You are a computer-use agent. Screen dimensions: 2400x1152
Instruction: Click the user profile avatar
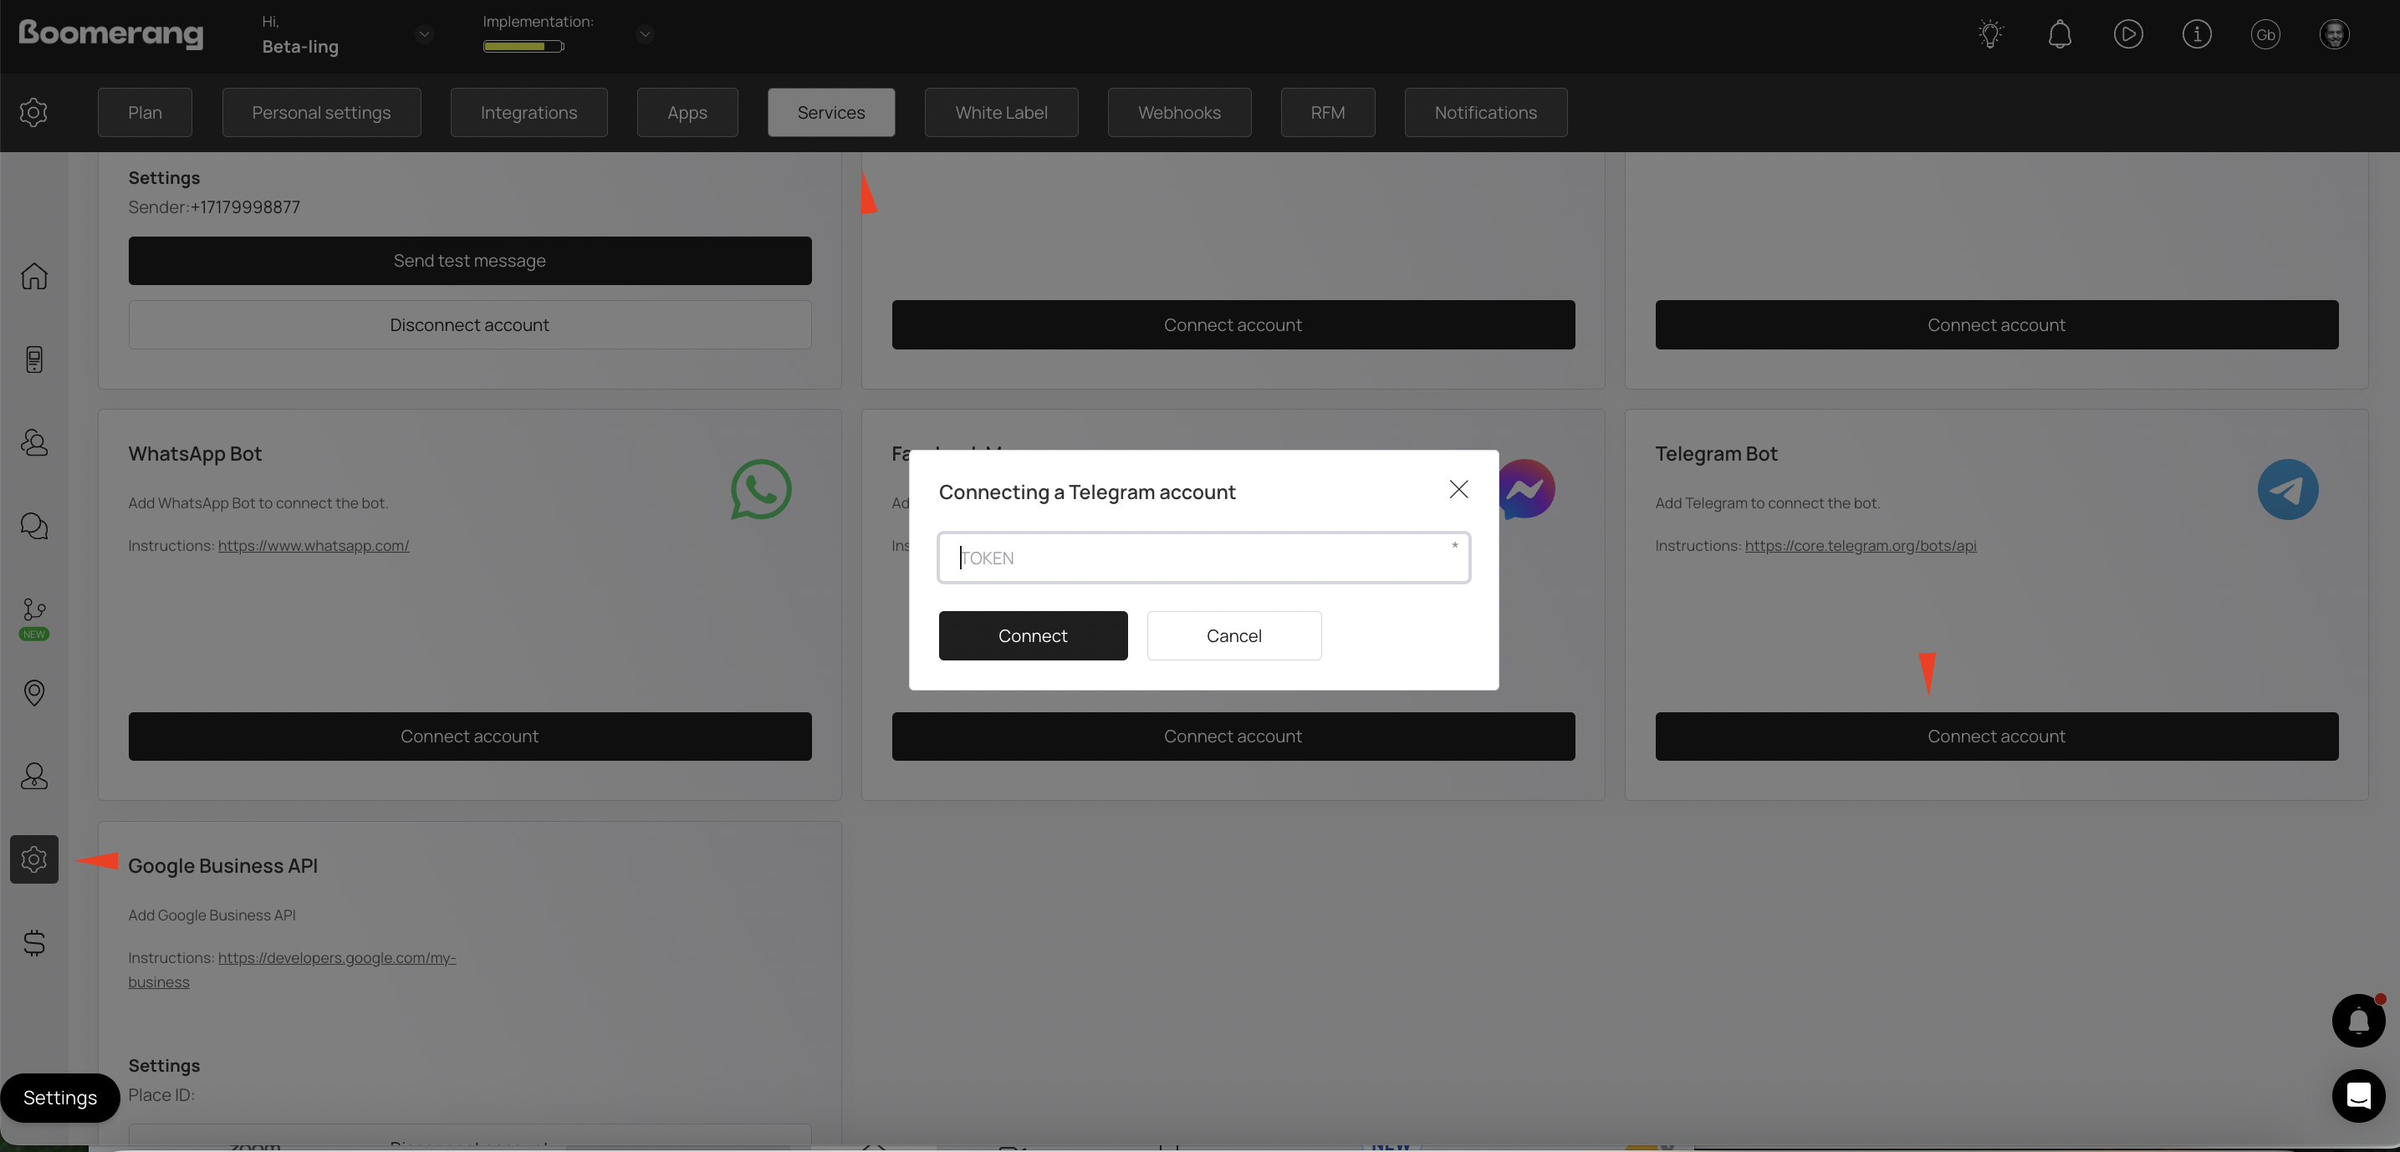(2334, 34)
